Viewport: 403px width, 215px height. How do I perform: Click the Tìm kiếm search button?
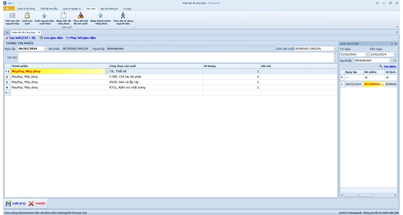(x=388, y=66)
